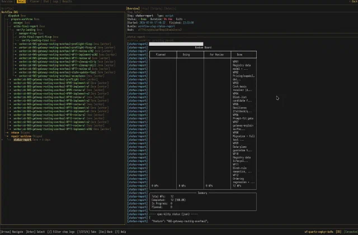358x235 pixels.
Task: Click the Kanban Board heading
Action: tap(203, 47)
